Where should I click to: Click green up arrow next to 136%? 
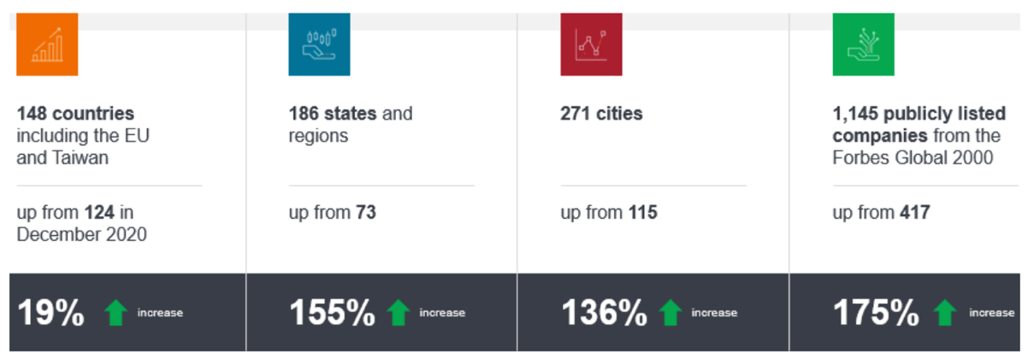pyautogui.click(x=671, y=313)
